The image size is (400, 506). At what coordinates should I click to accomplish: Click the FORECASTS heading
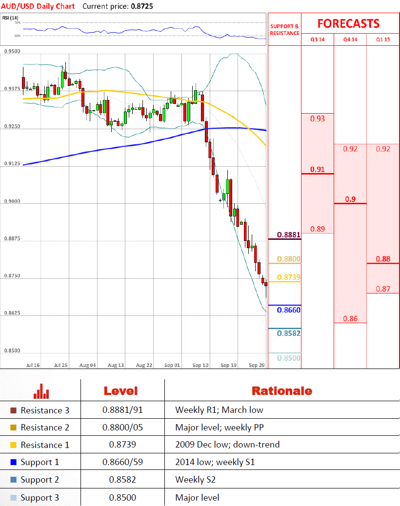coord(348,23)
